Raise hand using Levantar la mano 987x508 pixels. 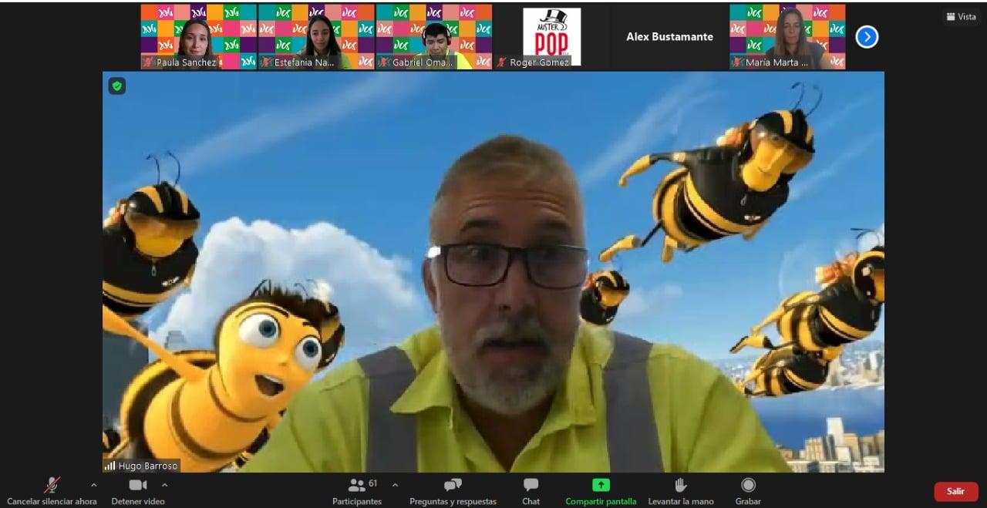click(680, 491)
